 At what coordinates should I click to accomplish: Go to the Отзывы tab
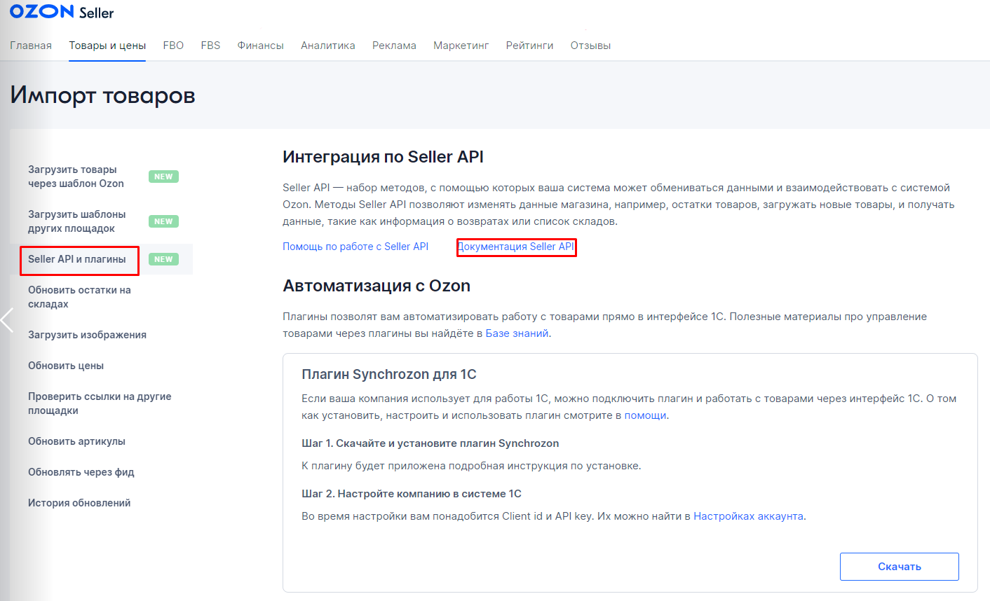coord(590,46)
